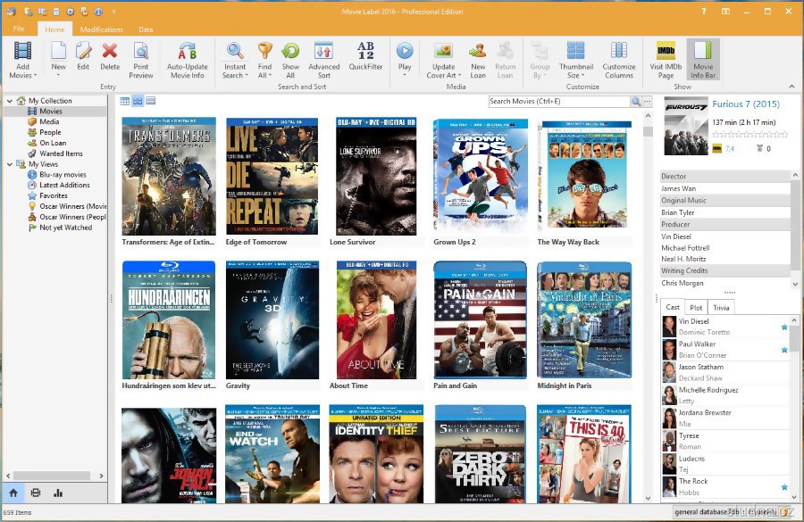Screen dimensions: 804x522
Task: Run Auto-Update Movie Info
Action: pos(186,52)
